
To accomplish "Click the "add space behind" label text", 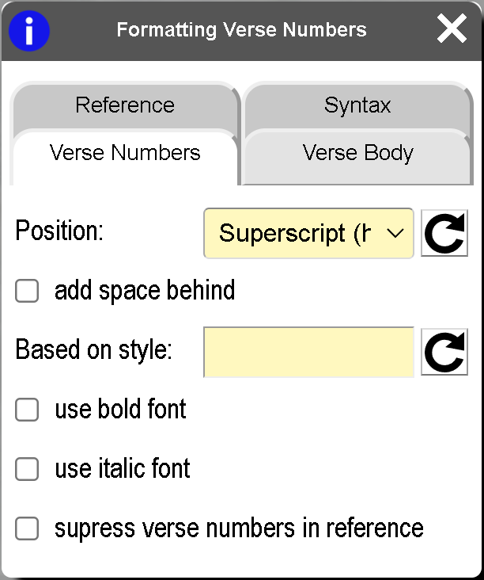I will [145, 291].
